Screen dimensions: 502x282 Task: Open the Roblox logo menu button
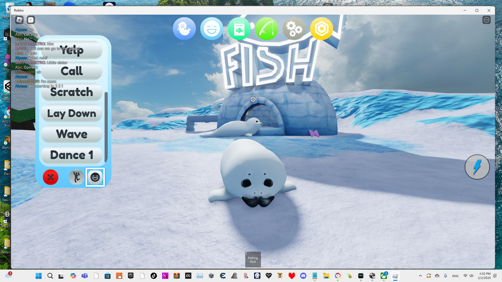coord(19,20)
